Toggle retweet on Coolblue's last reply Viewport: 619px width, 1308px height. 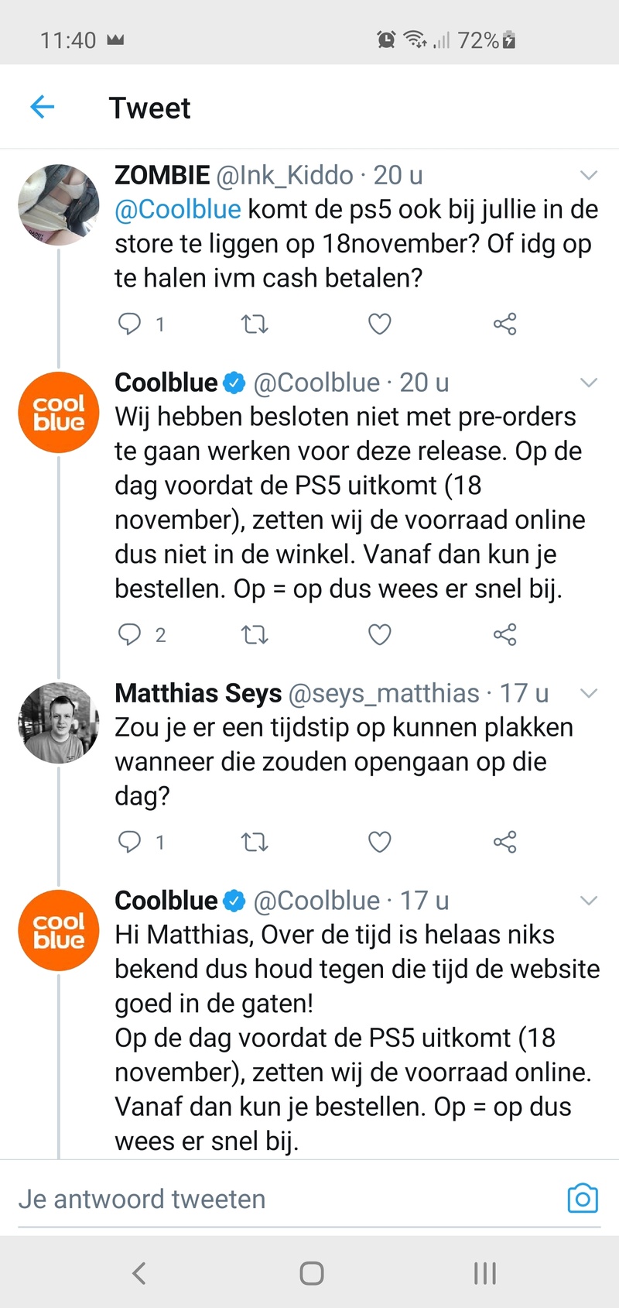click(254, 1162)
